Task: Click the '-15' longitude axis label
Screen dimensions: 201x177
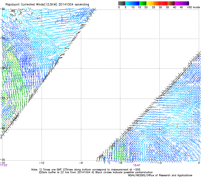Action: 2,163
